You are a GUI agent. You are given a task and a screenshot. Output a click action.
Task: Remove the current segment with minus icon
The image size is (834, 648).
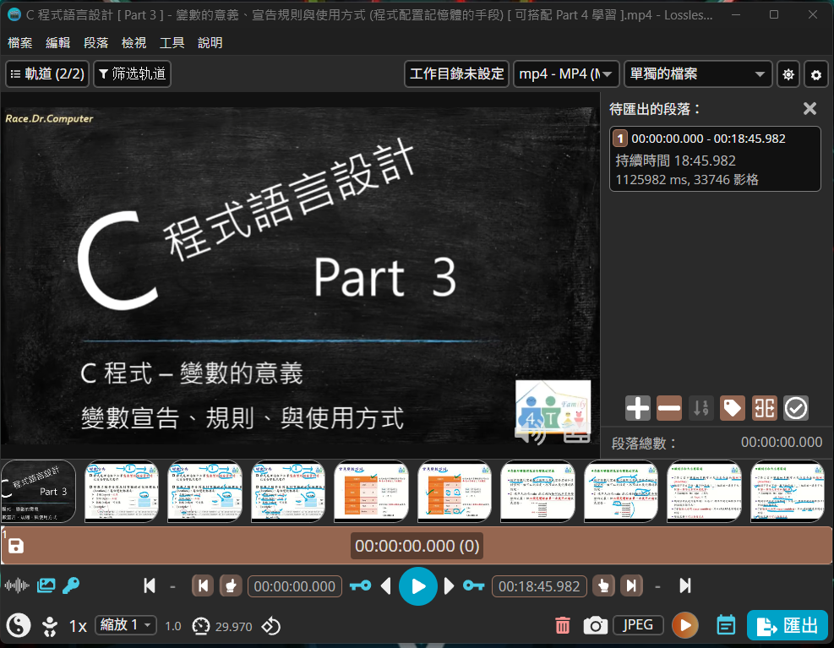click(668, 409)
